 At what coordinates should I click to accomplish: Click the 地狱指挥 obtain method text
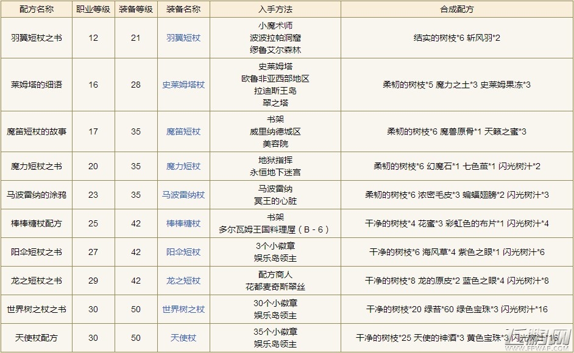point(275,160)
